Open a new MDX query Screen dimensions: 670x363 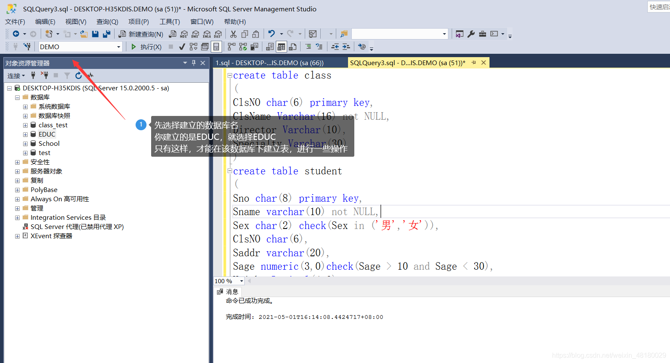[x=184, y=34]
